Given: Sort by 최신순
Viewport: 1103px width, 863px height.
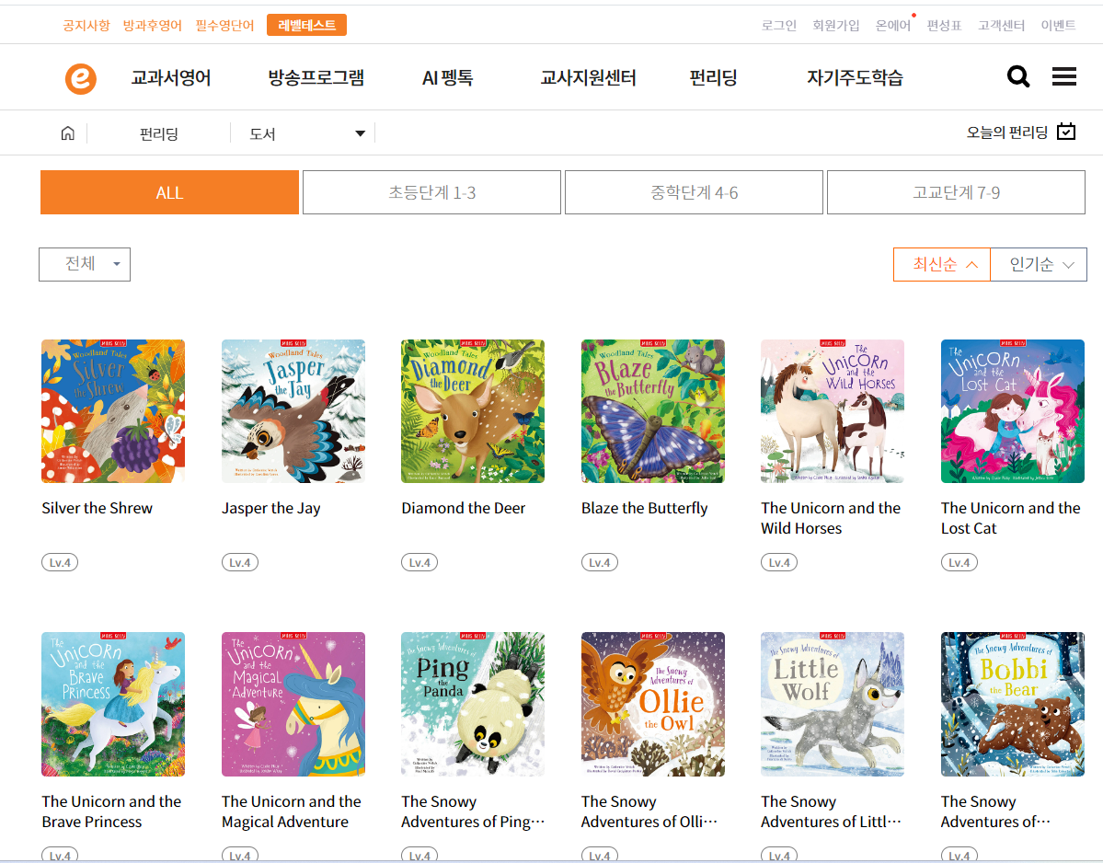Looking at the screenshot, I should coord(942,264).
